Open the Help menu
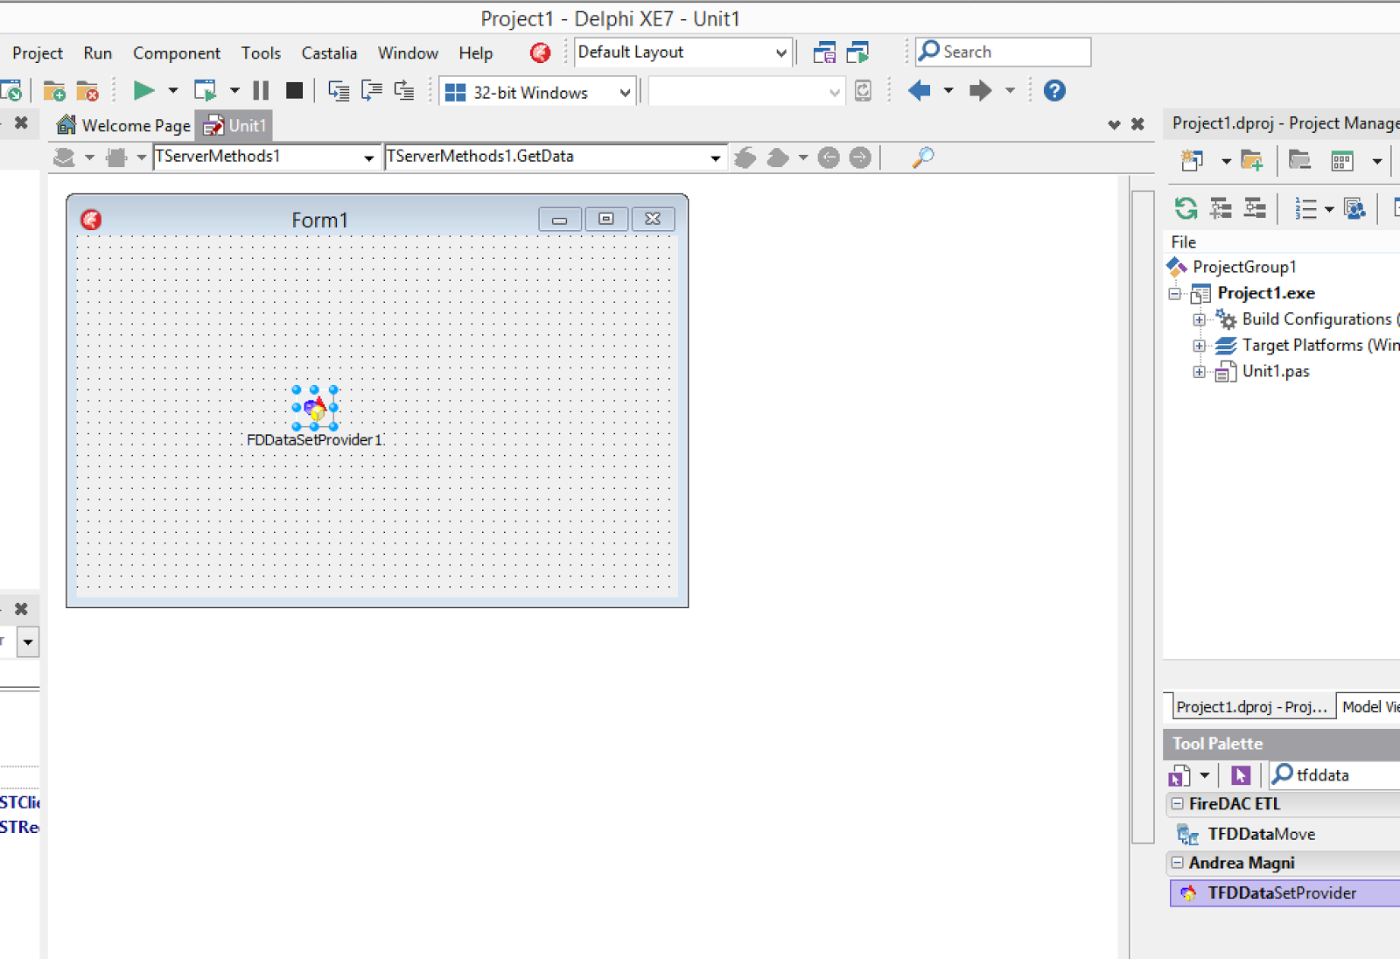 click(476, 53)
